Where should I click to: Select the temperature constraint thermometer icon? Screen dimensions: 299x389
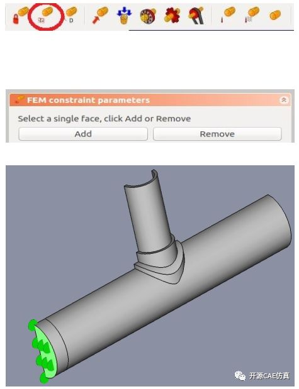(x=227, y=15)
